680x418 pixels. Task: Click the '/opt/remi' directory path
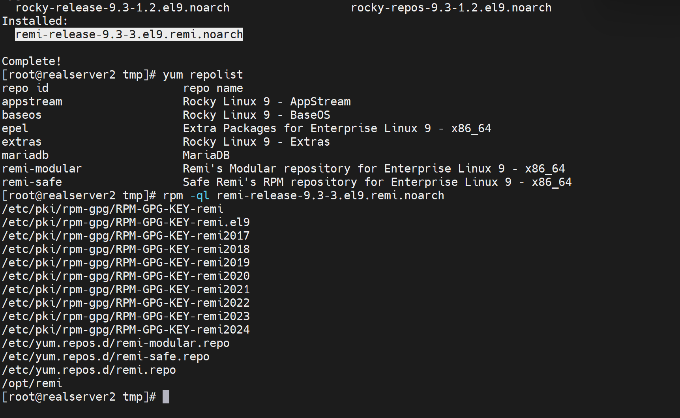click(32, 384)
